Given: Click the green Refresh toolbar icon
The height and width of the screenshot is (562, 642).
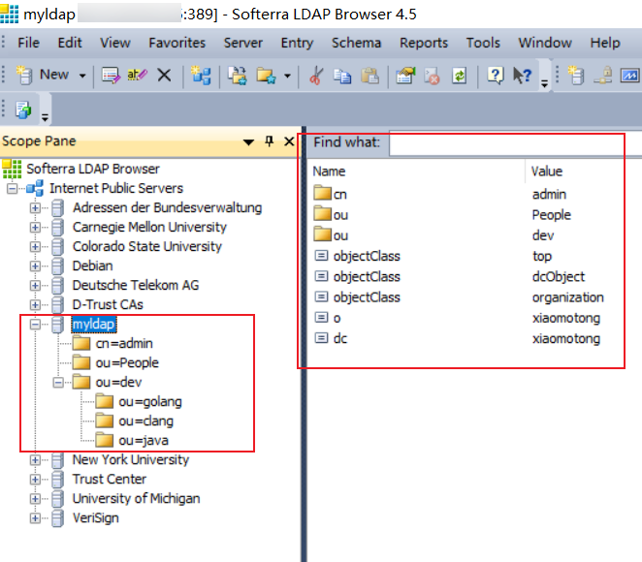Looking at the screenshot, I should pyautogui.click(x=460, y=76).
